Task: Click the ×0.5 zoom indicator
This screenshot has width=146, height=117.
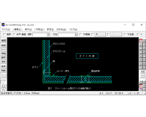Action: [137, 93]
